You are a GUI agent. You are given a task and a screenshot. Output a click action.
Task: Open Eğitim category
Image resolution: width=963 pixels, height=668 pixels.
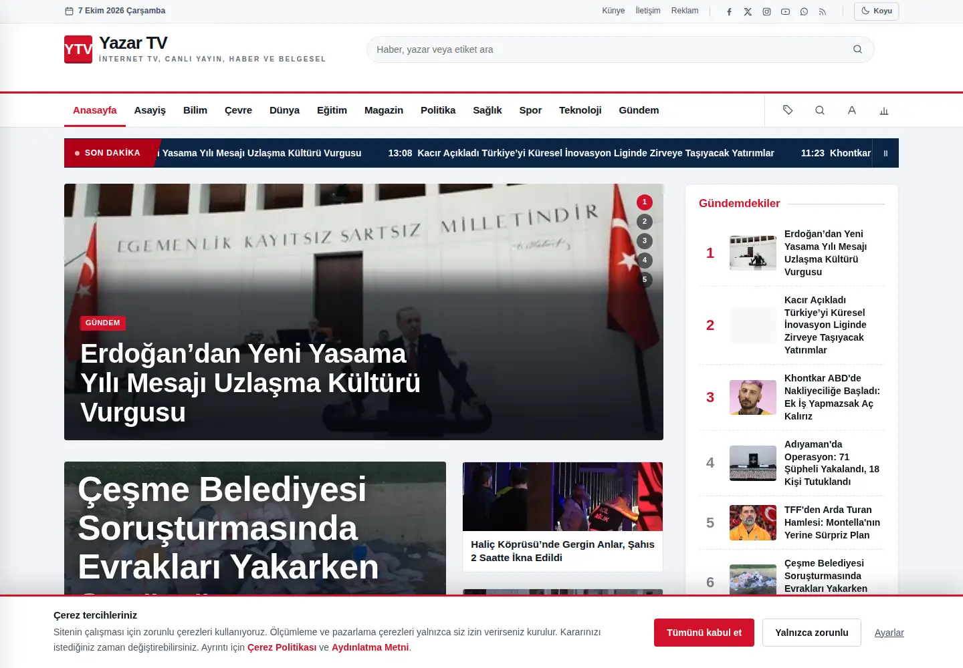click(x=332, y=110)
